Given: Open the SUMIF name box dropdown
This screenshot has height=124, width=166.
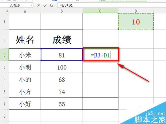Looking at the screenshot, I should [x=32, y=5].
